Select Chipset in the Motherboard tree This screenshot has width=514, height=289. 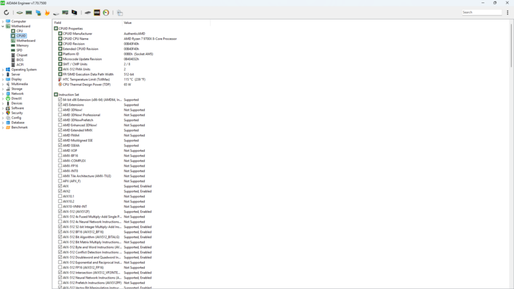point(22,55)
